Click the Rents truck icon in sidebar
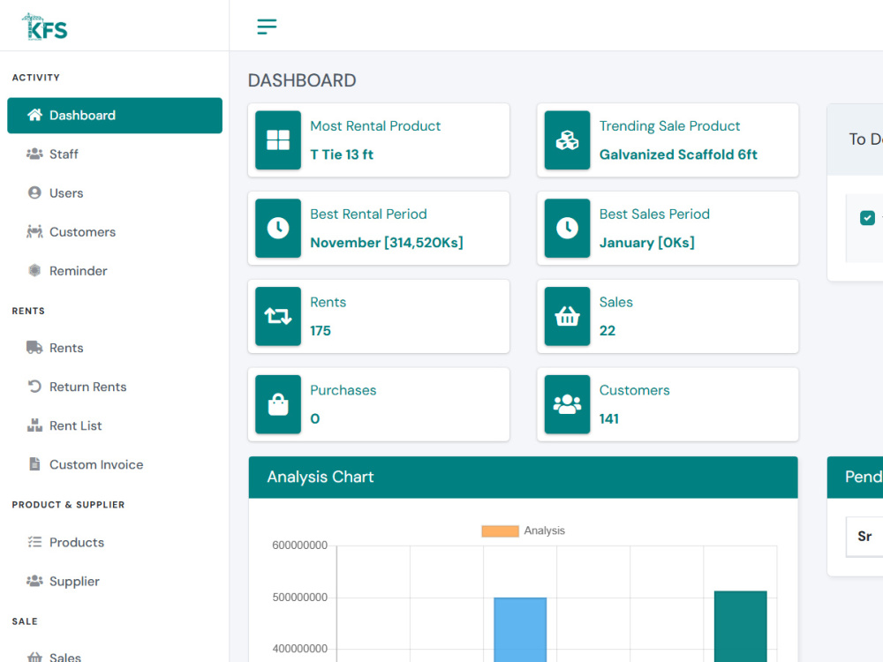Viewport: 883px width, 662px height. [x=35, y=347]
